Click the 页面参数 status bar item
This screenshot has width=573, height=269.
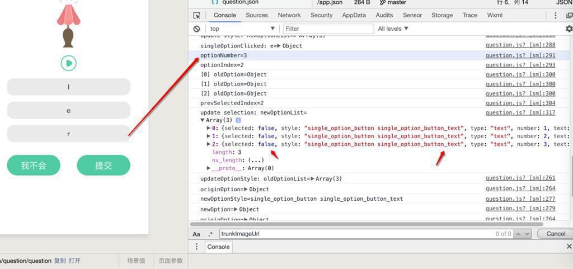click(171, 261)
